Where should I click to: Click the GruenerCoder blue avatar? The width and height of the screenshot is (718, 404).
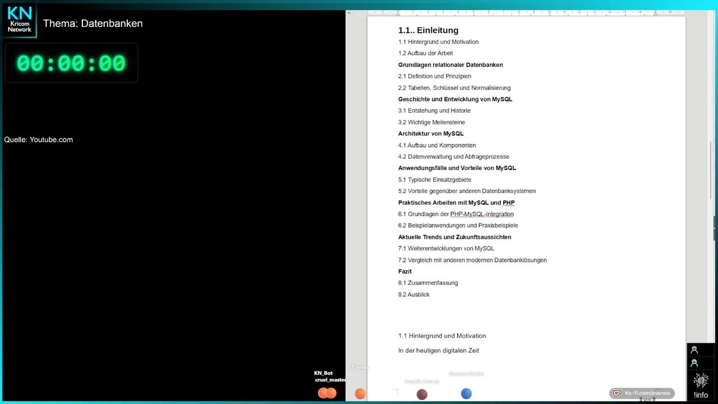coord(466,394)
